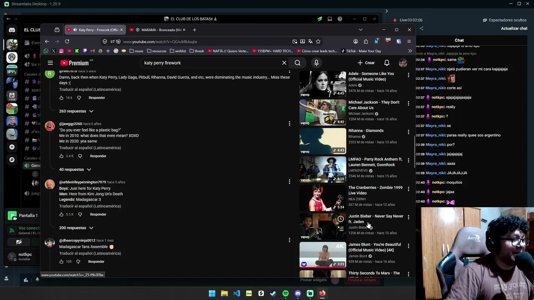This screenshot has width=534, height=300.
Task: Click the YouTube search magnifier button
Action: coord(297,63)
